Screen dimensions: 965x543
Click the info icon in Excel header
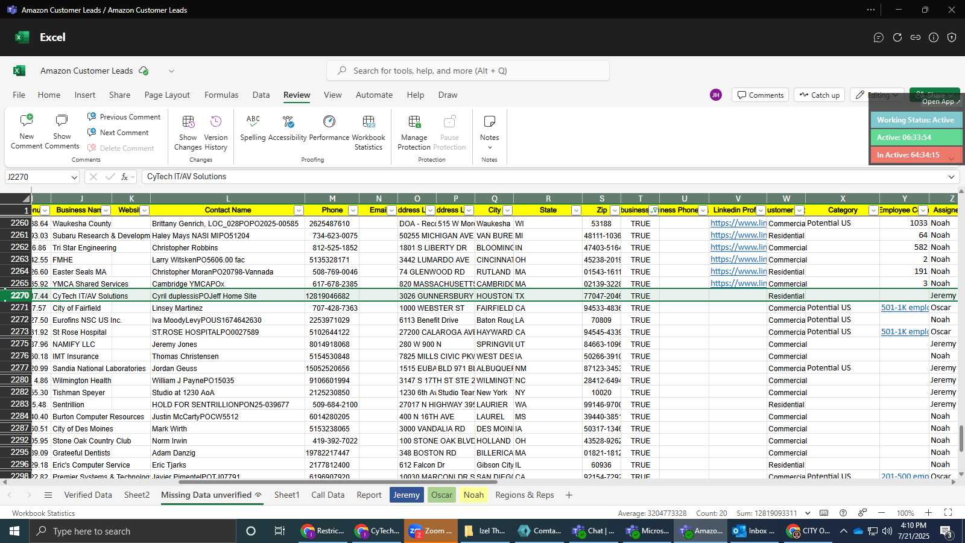click(934, 37)
